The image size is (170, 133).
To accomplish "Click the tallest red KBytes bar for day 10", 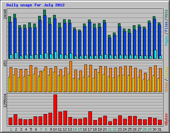I will 55,110.
